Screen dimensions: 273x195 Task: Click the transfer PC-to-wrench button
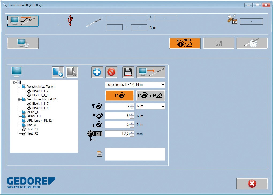click(x=151, y=72)
